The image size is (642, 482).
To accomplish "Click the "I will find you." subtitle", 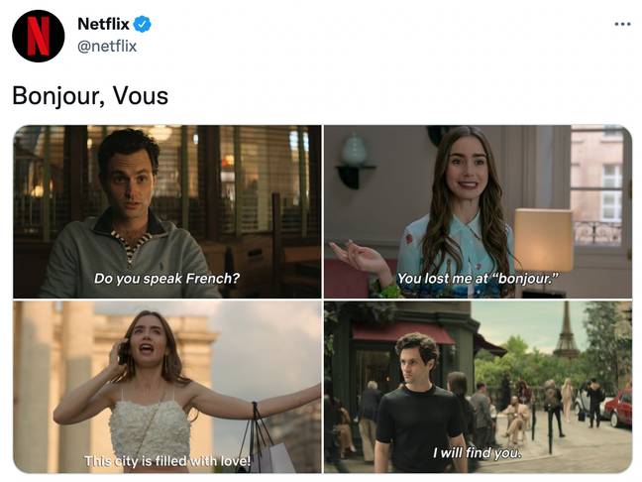I will click(x=477, y=453).
